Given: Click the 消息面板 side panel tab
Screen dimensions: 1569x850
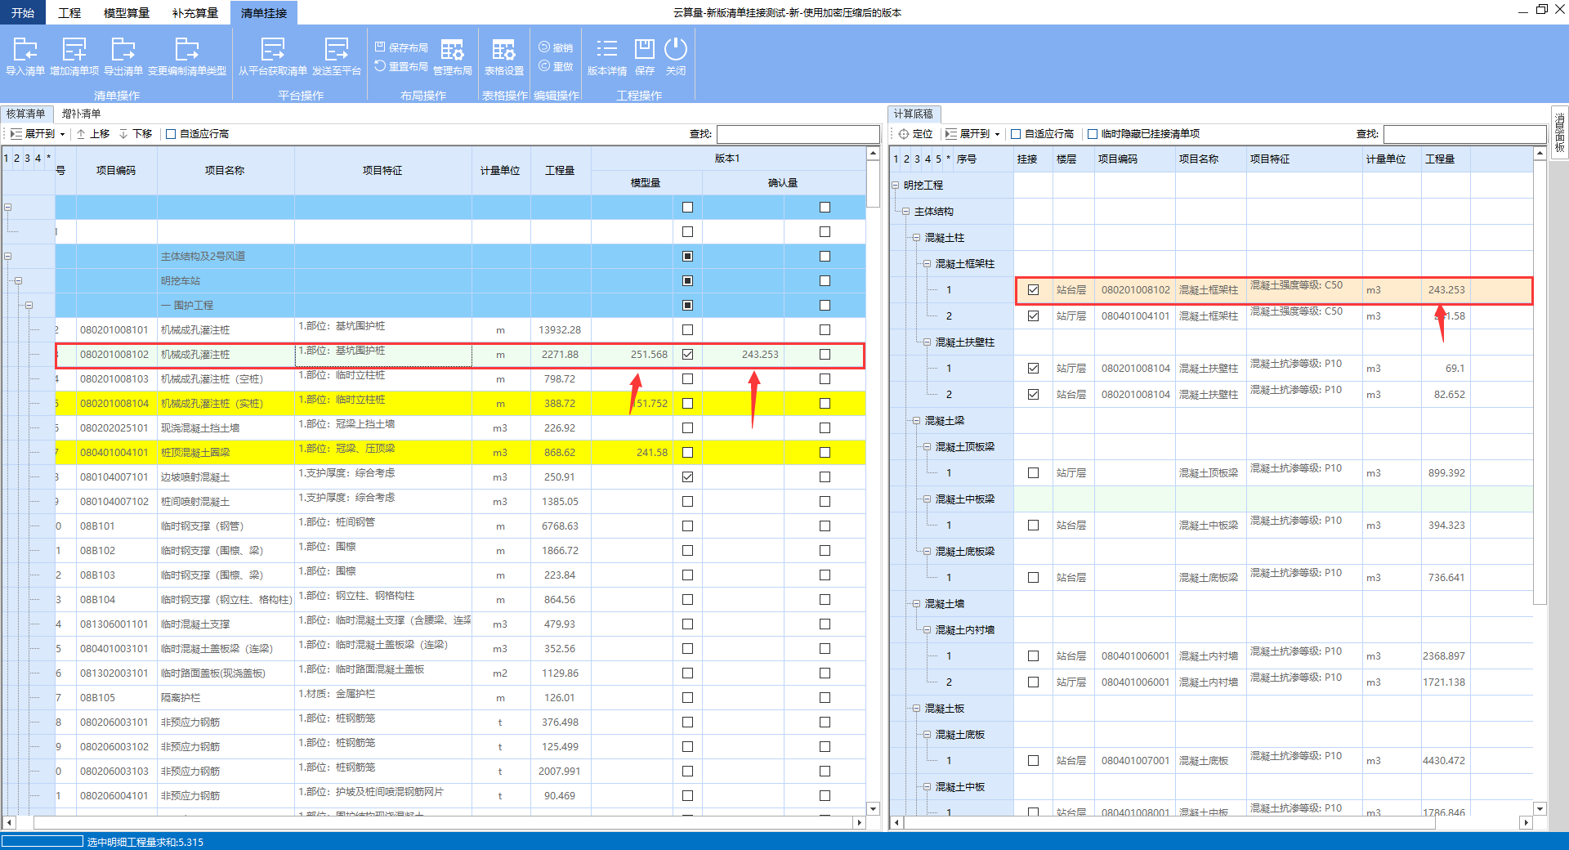Looking at the screenshot, I should (1559, 132).
